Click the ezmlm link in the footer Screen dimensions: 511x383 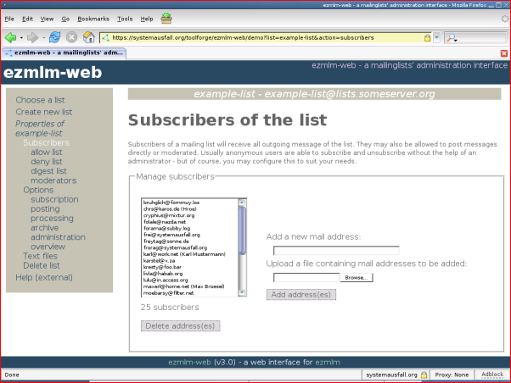point(328,362)
